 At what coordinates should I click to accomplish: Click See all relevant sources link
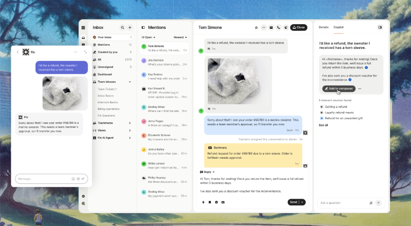[x=323, y=125]
